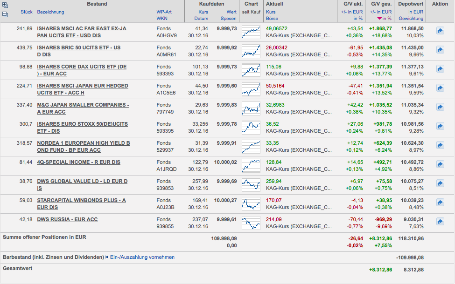This screenshot has height=284, width=455.
Task: Click action icon for iShares BRIC 50
Action: tap(440, 50)
